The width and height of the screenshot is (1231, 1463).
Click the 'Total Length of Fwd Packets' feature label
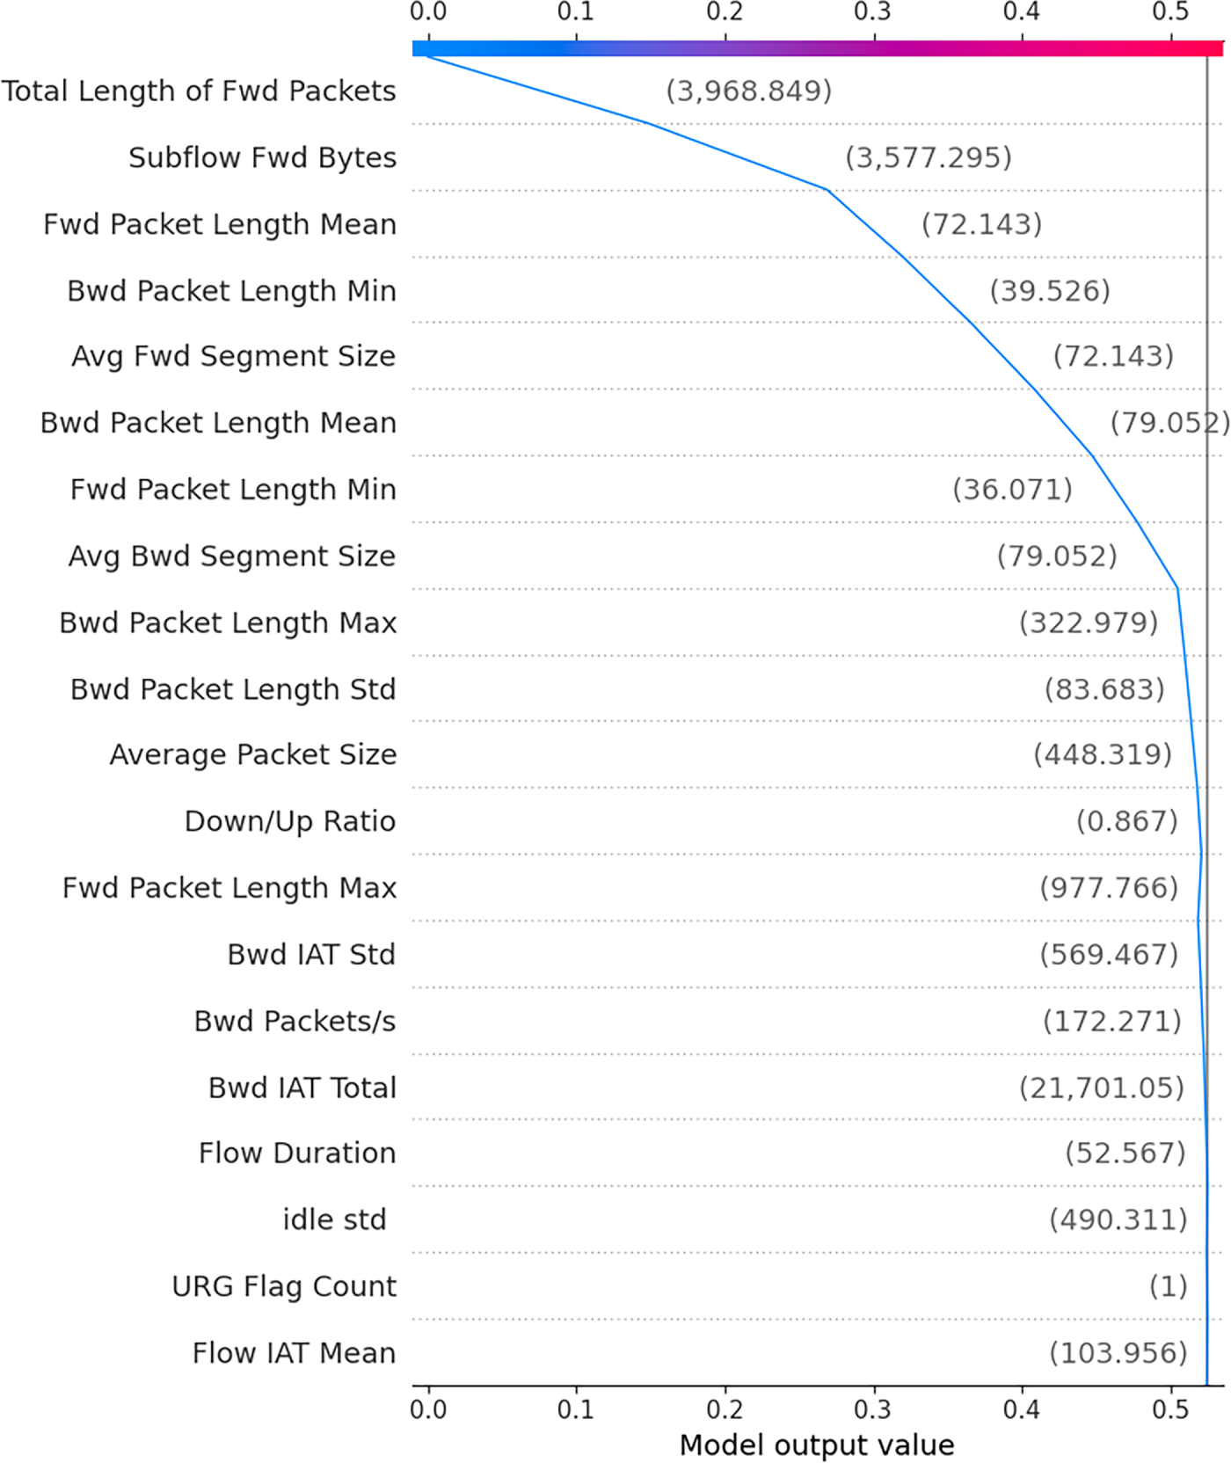click(x=199, y=91)
